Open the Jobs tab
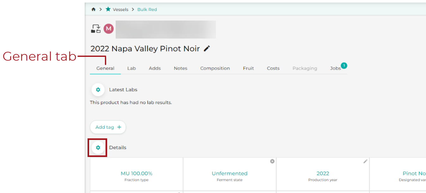 click(x=335, y=68)
